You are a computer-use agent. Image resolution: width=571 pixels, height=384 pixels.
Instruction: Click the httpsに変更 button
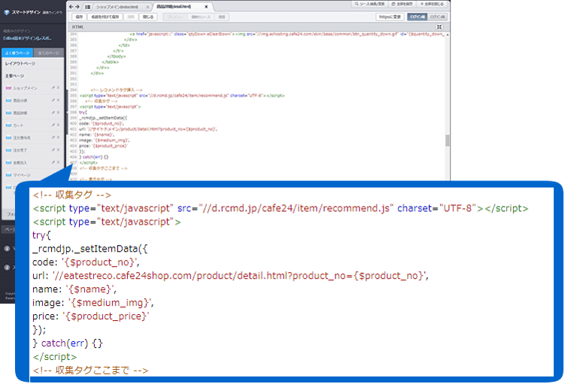click(390, 17)
